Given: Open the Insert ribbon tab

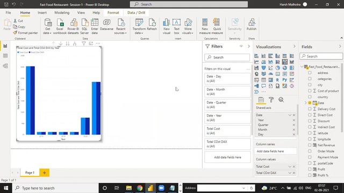Looking at the screenshot, I should [x=42, y=13].
